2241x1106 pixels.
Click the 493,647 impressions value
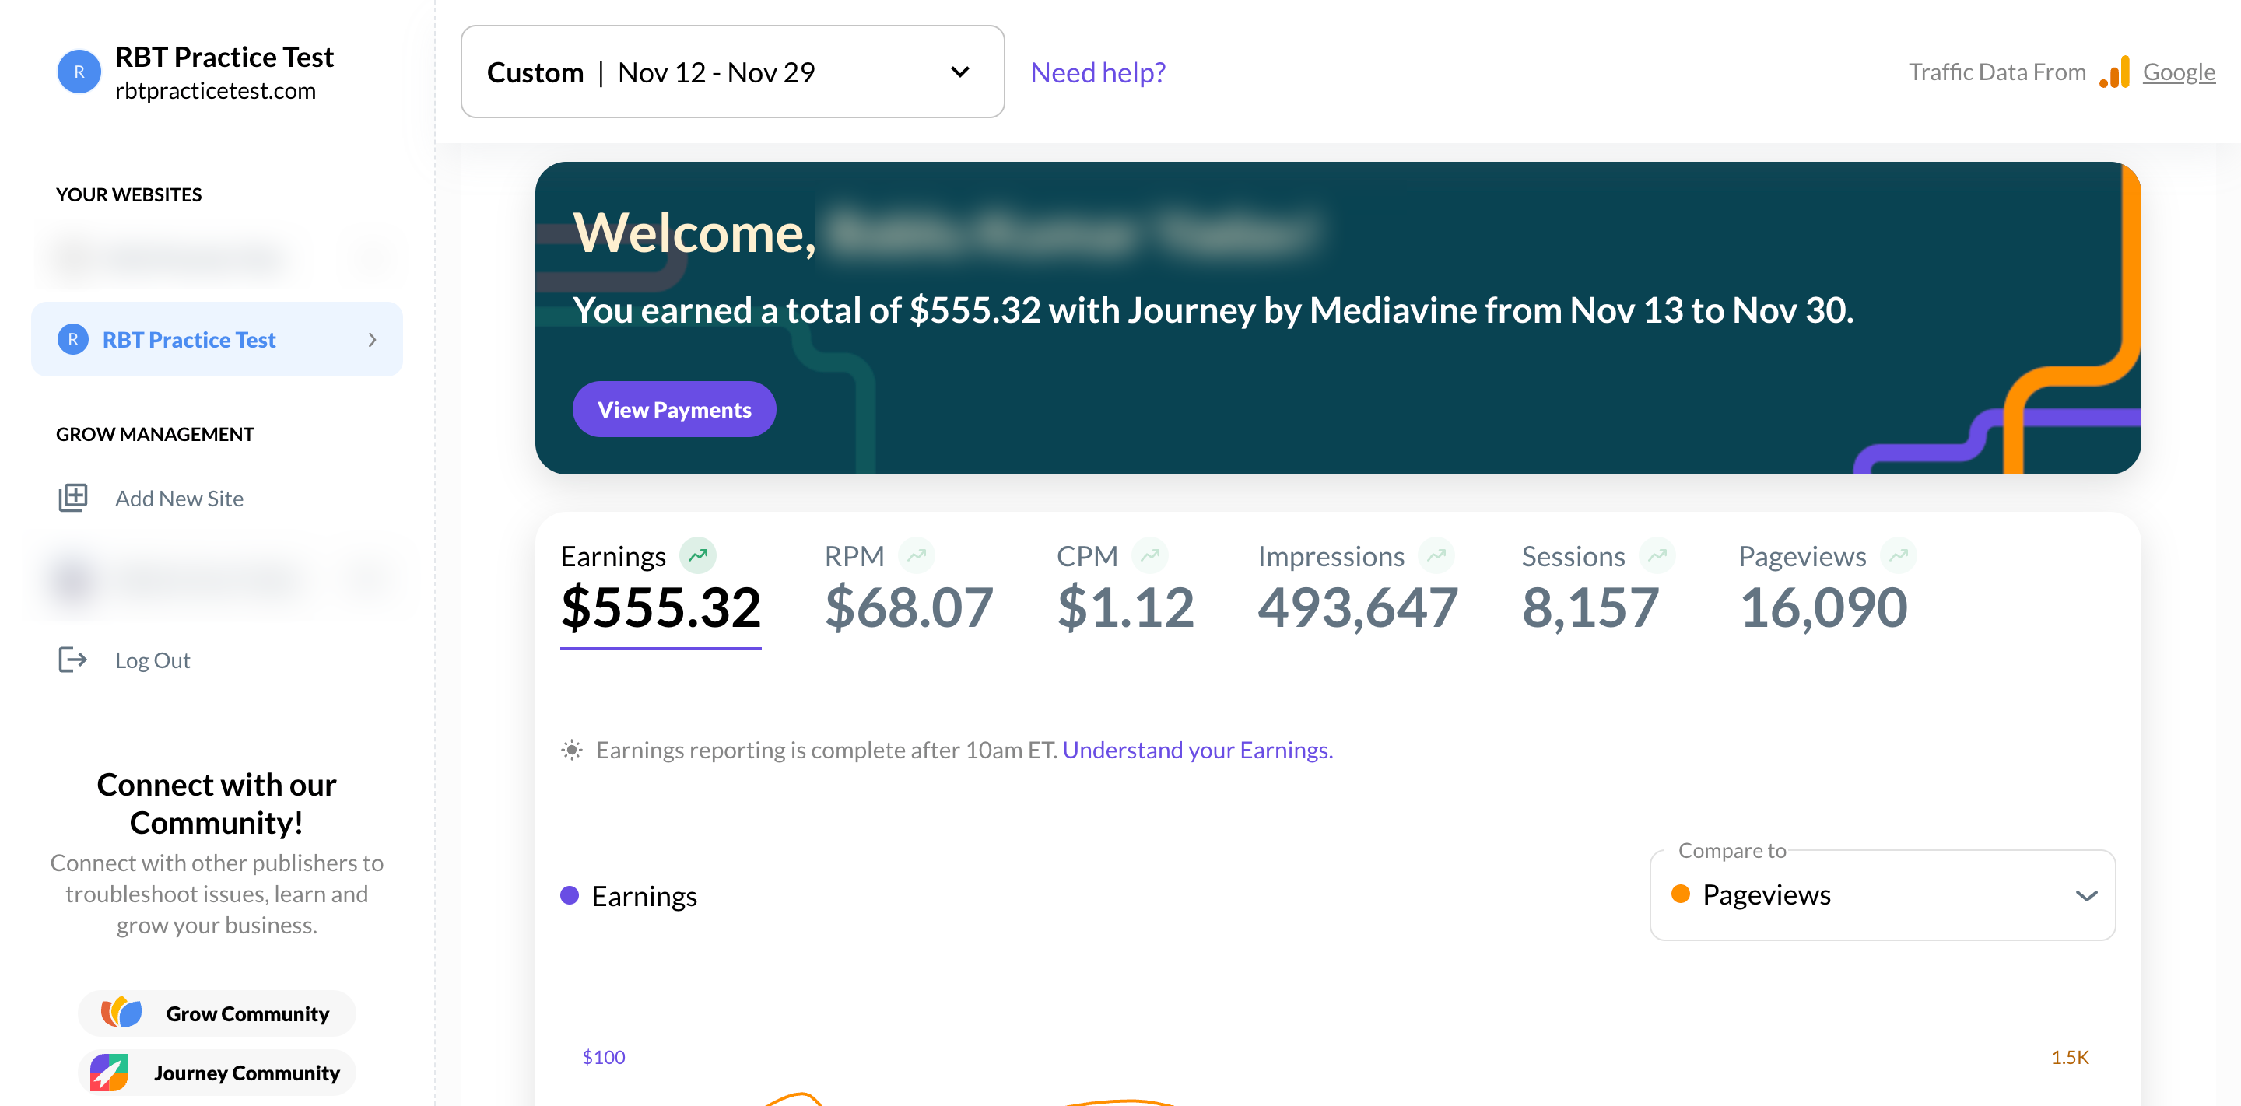click(1358, 607)
